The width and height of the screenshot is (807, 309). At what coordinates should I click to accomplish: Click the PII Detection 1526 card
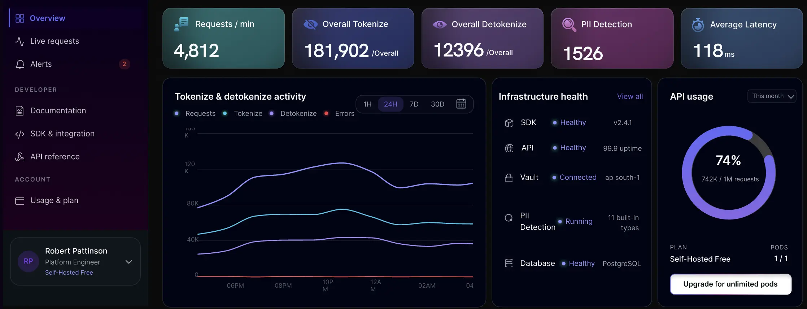tap(612, 38)
